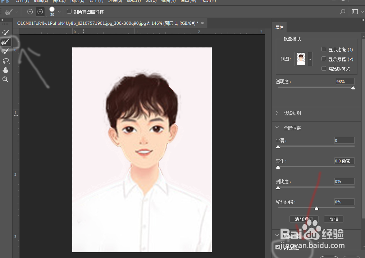This screenshot has width=365, height=258.
Task: Select the Brush tool in left toolbar
Action: (x=5, y=51)
